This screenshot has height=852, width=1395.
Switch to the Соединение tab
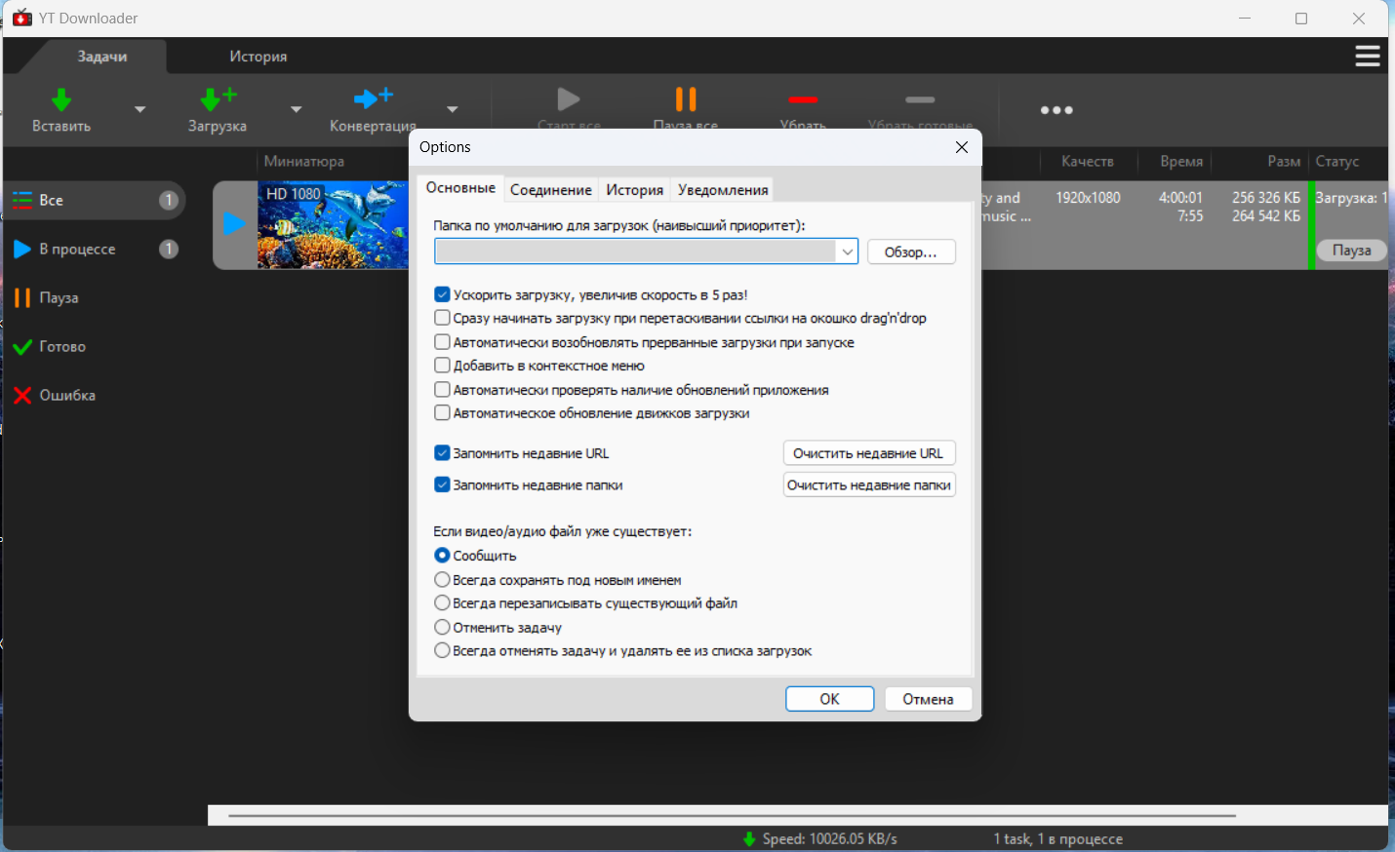pyautogui.click(x=550, y=190)
